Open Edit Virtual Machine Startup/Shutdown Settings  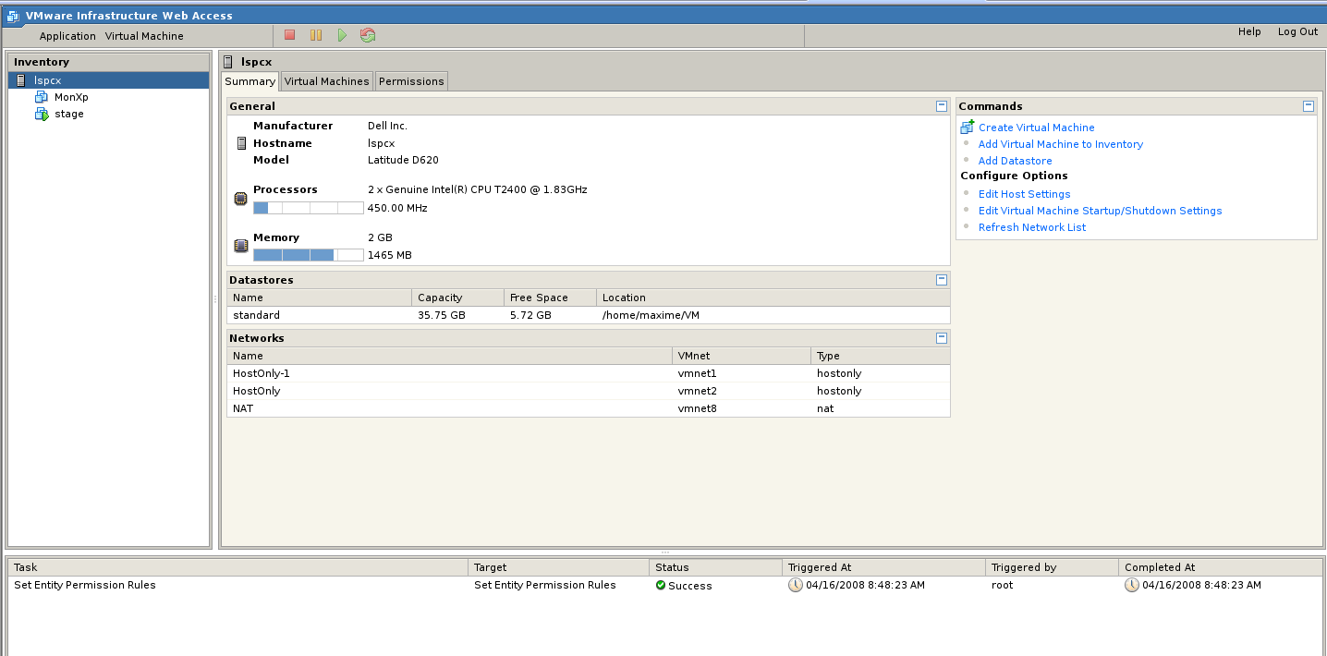(1100, 211)
